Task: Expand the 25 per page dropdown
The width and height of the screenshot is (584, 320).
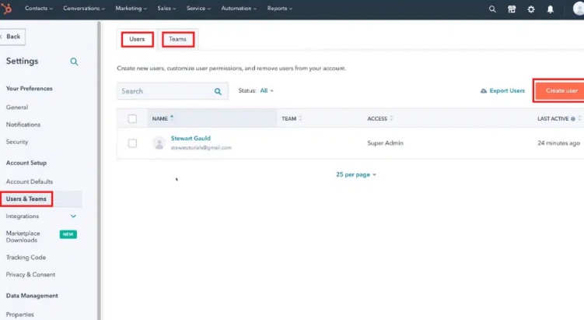Action: 356,174
